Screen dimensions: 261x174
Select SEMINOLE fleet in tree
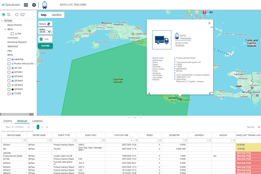pos(13,47)
